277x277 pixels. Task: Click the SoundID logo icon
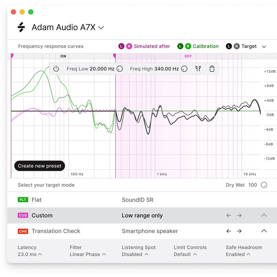pyautogui.click(x=21, y=27)
